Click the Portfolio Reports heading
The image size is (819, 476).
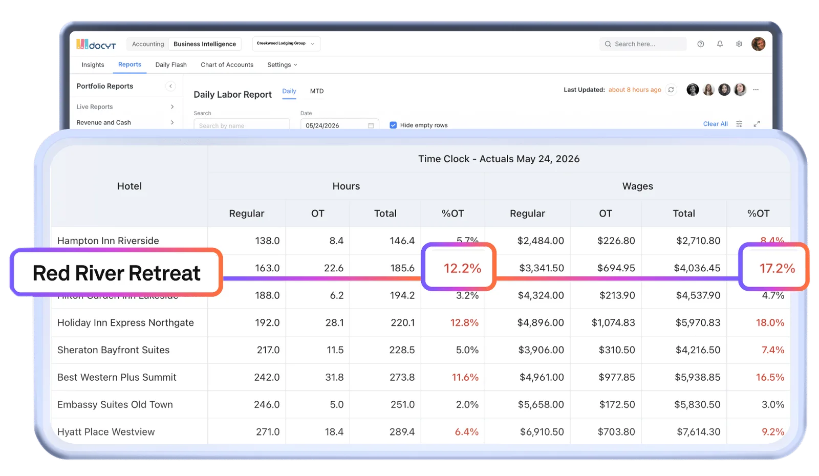click(105, 86)
